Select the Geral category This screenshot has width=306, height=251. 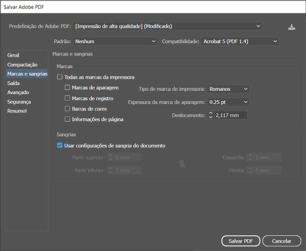[13, 55]
